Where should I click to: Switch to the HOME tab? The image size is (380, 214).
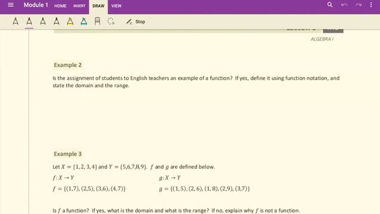pos(60,6)
